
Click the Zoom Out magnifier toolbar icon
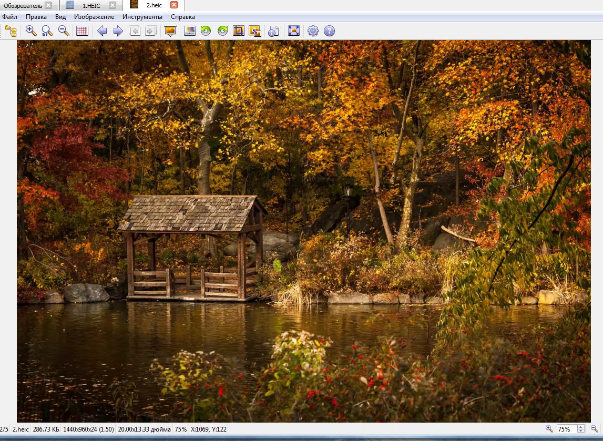(x=64, y=31)
